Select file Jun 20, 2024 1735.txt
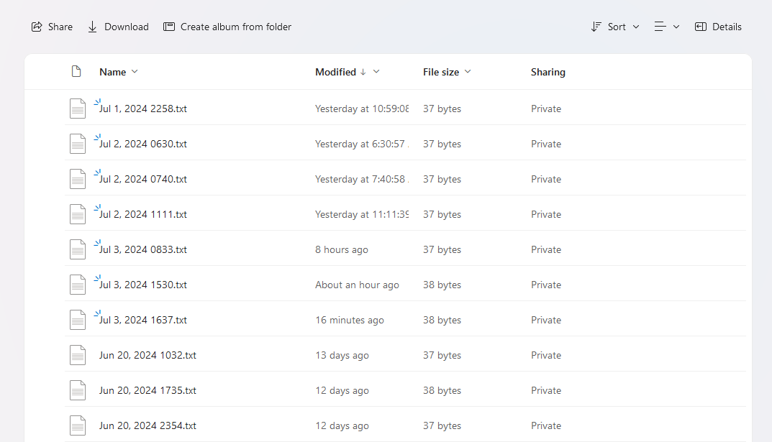The image size is (772, 442). (x=147, y=390)
